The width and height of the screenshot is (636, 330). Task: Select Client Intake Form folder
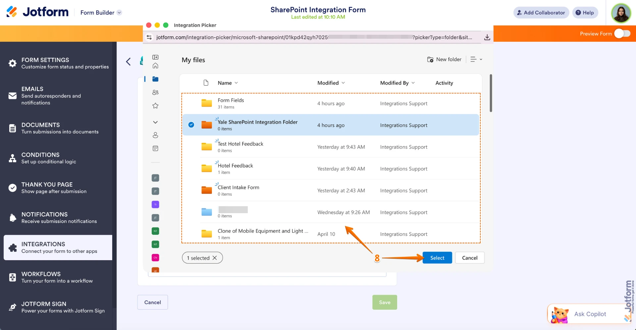(x=331, y=191)
